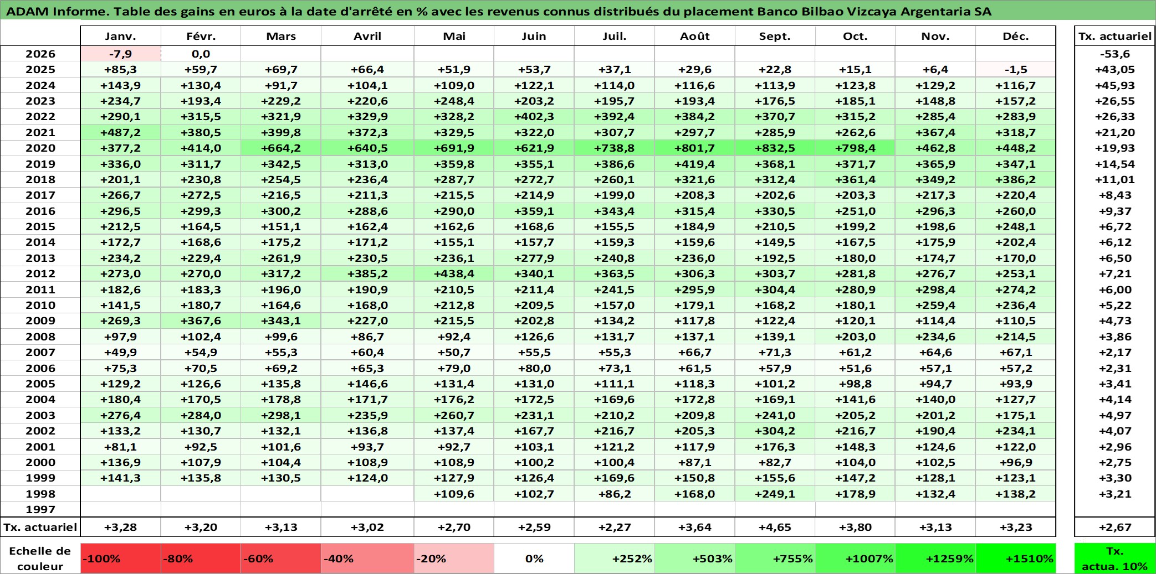Click the Déc. column header
This screenshot has height=574, width=1156.
1016,36
